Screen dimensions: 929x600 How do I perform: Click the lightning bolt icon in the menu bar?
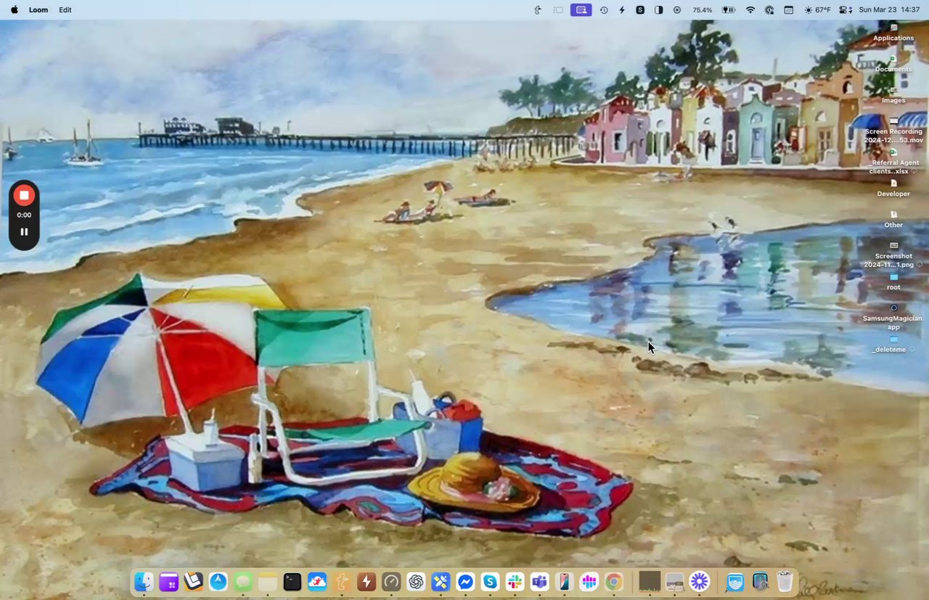click(622, 10)
